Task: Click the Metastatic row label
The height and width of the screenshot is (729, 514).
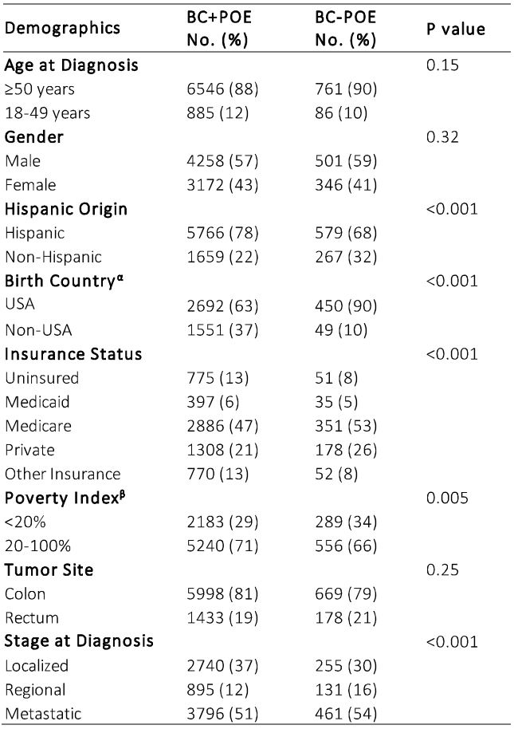Action: (x=43, y=714)
